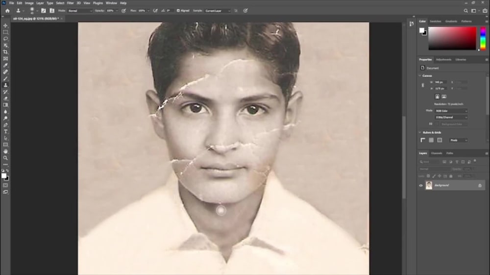Change screen mode icon in toolbar

pyautogui.click(x=5, y=192)
